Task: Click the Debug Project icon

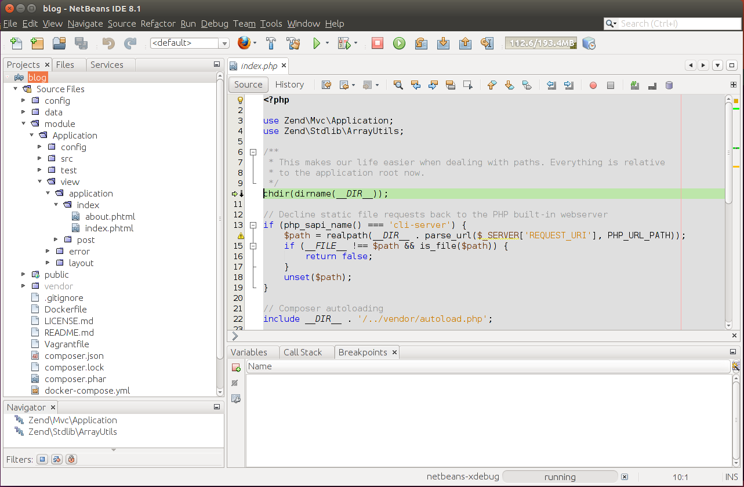Action: click(344, 43)
